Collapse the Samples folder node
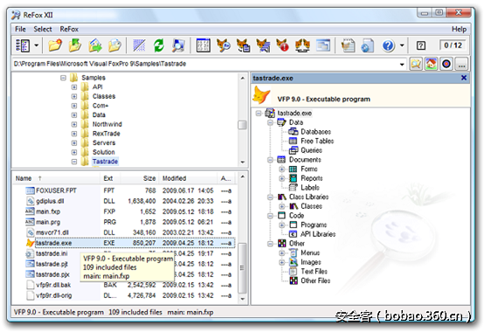 tap(63, 78)
